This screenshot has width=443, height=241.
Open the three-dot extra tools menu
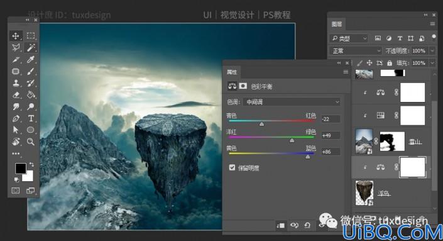pos(16,154)
